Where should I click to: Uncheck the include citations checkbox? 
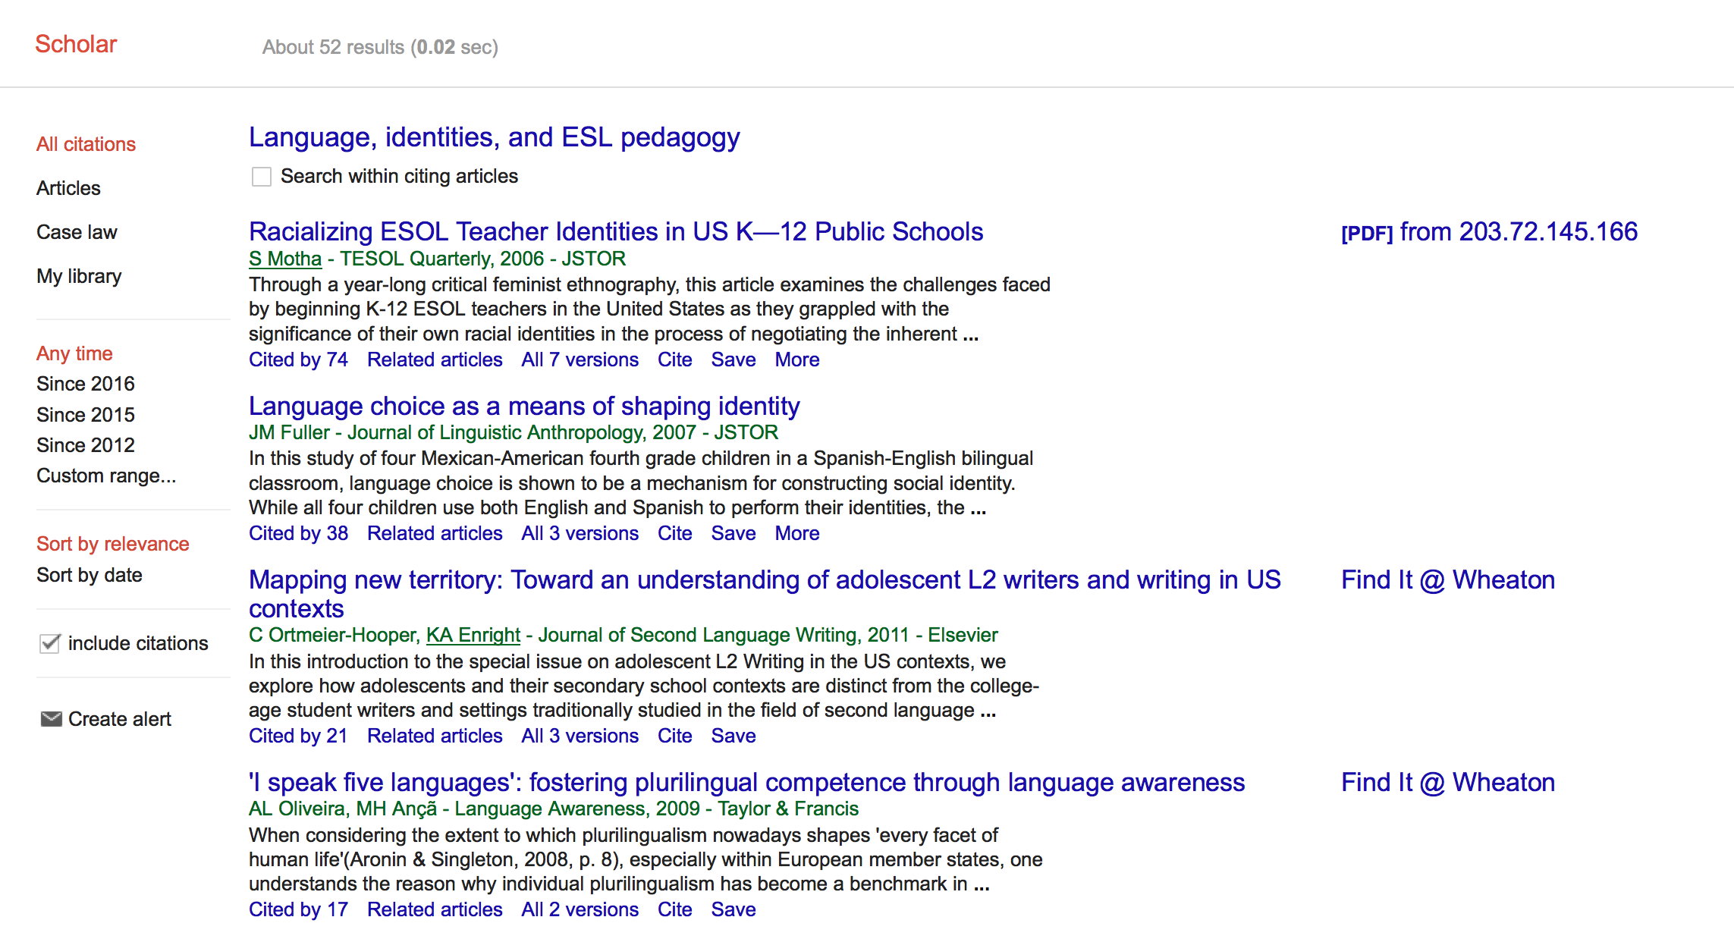[50, 643]
